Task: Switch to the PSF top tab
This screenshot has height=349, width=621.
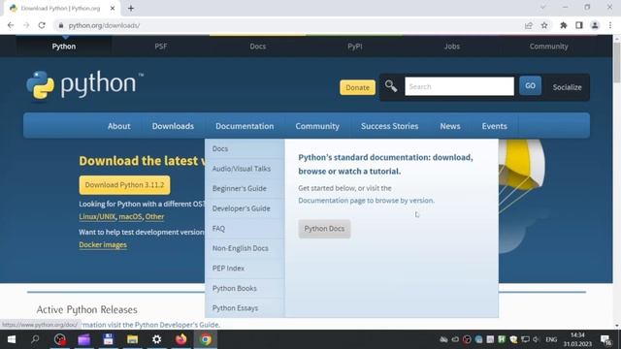Action: (161, 47)
